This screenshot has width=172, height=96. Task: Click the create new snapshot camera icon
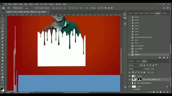coord(164,58)
